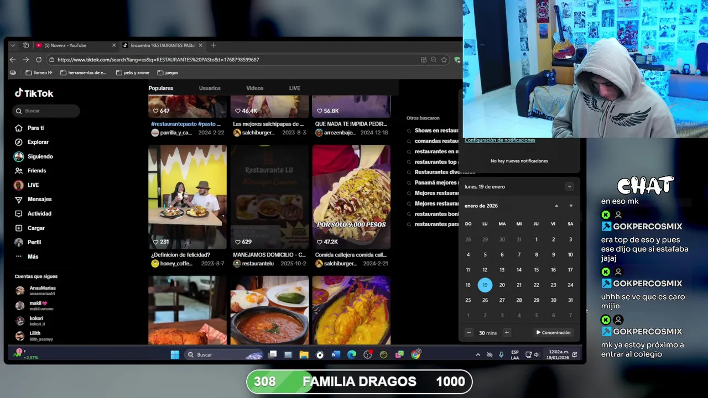This screenshot has width=708, height=398.
Task: Click clock and date in taskbar
Action: [557, 354]
